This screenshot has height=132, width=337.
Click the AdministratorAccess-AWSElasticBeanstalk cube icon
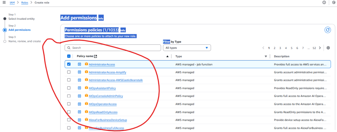pos(87,80)
